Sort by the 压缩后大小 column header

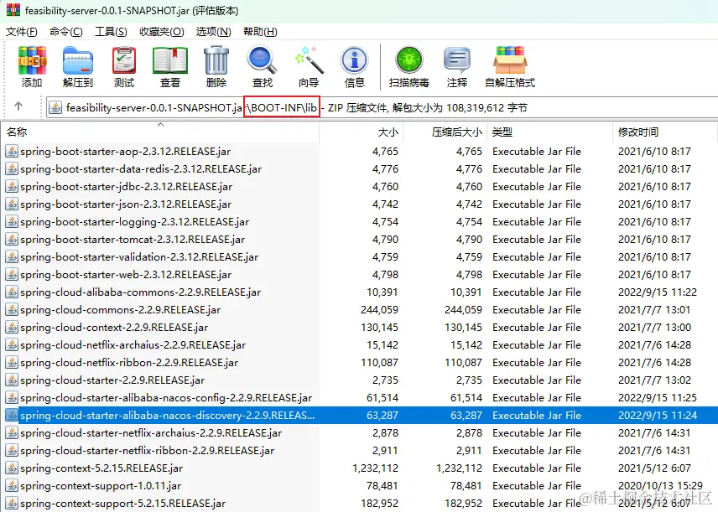(x=445, y=132)
